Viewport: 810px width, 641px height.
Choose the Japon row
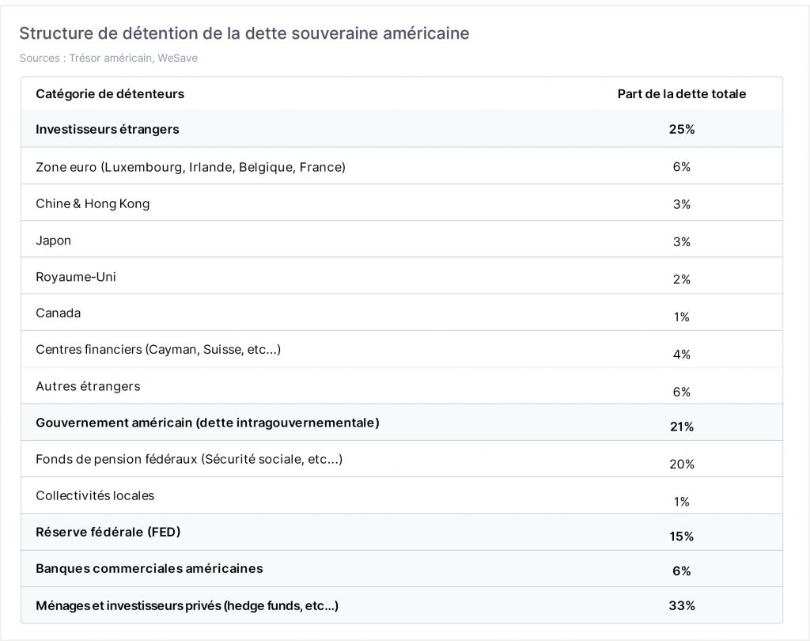pyautogui.click(x=401, y=239)
